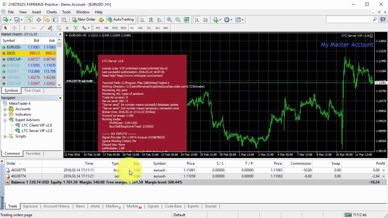Expand the Accounts tree node
This screenshot has width=388, height=218.
point(5,109)
